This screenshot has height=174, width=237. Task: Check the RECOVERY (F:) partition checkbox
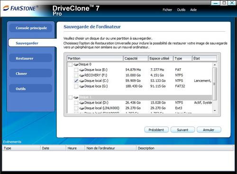click(x=76, y=75)
